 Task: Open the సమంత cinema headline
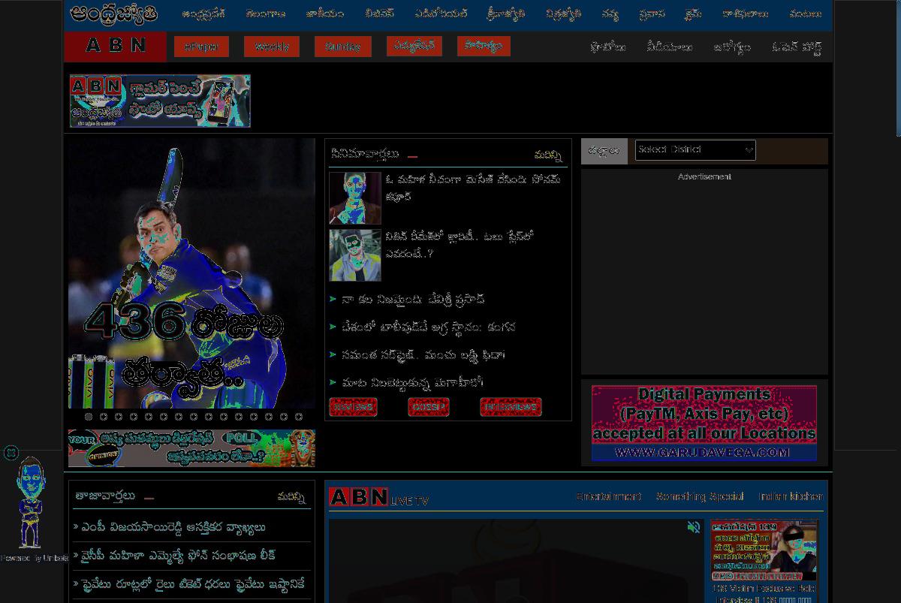pyautogui.click(x=423, y=354)
